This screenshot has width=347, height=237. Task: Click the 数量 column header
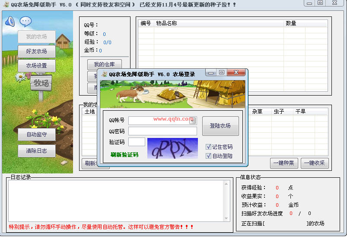coord(294,23)
